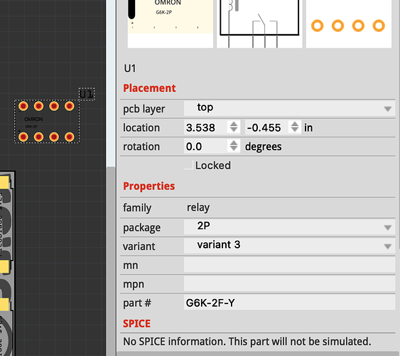Image resolution: width=400 pixels, height=356 pixels.
Task: Click the location X stepper arrows
Action: tap(234, 127)
